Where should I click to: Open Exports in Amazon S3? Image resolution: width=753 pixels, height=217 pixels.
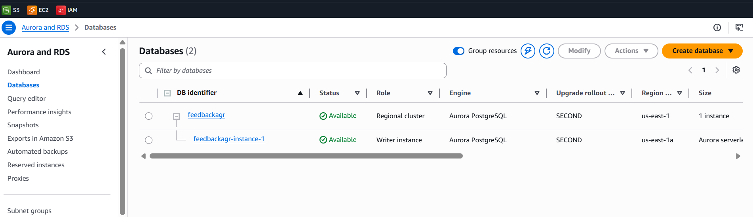(40, 138)
